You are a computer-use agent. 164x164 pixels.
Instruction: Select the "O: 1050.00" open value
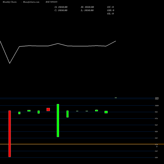[x=61, y=7]
